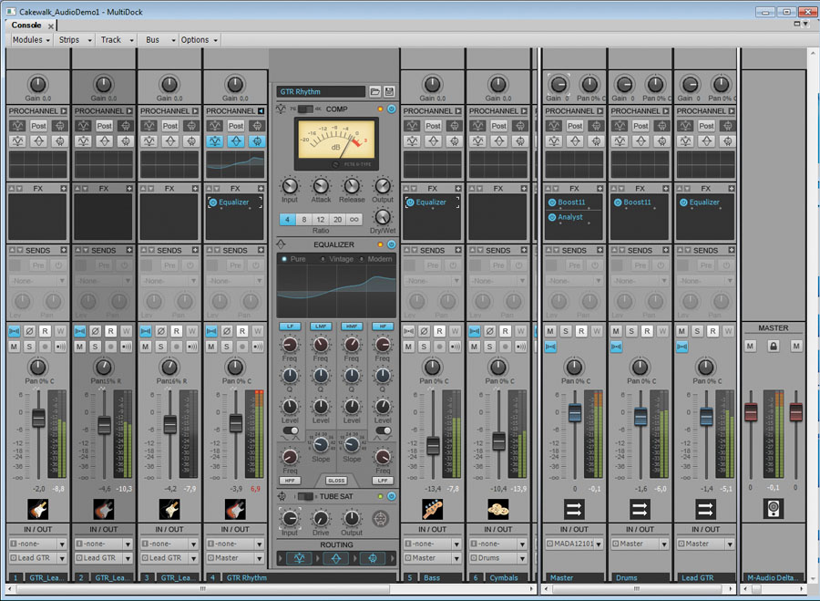Set compressor ratio to 12
The image size is (820, 601).
[x=322, y=220]
